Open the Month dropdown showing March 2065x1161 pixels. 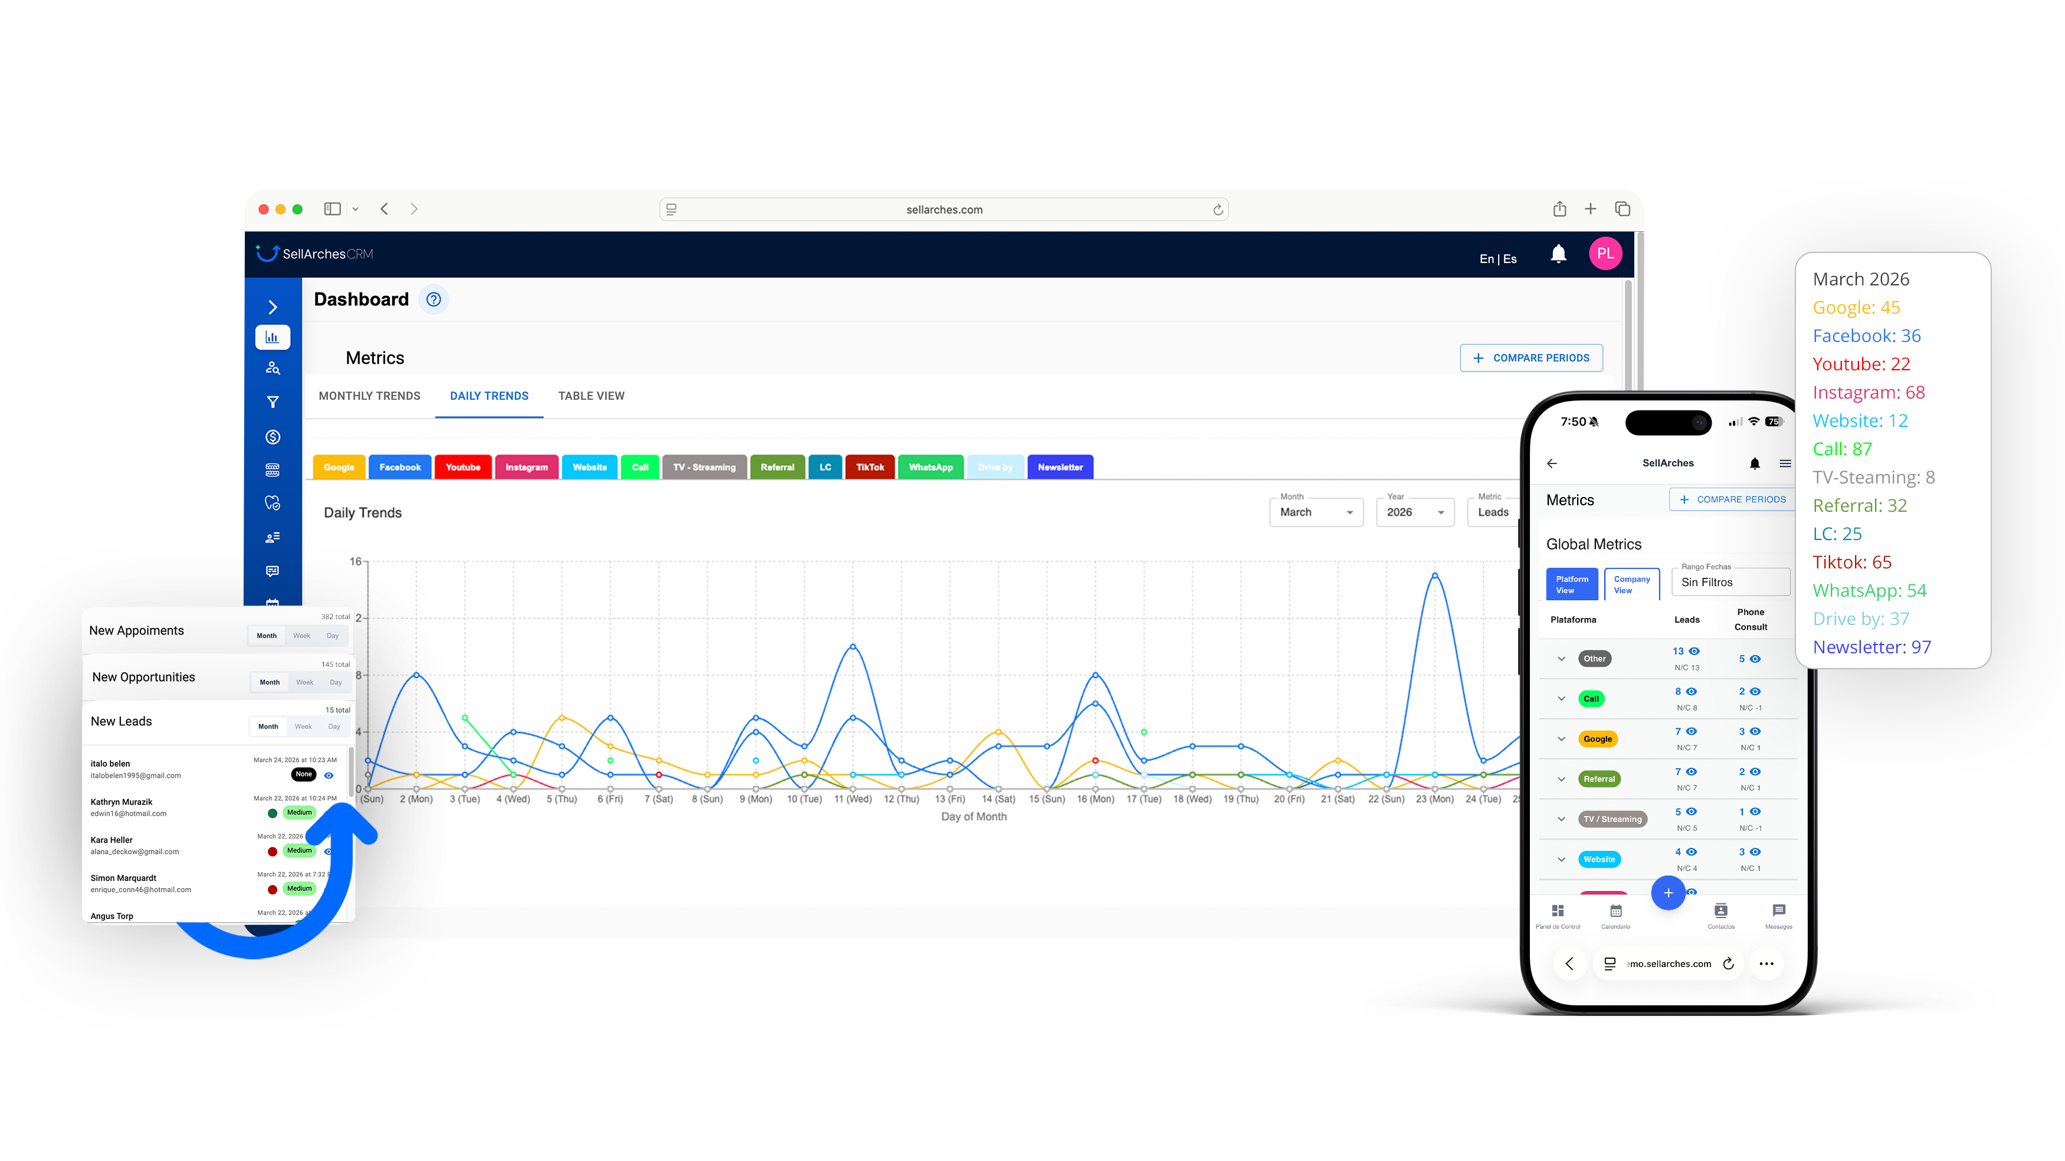(1316, 512)
